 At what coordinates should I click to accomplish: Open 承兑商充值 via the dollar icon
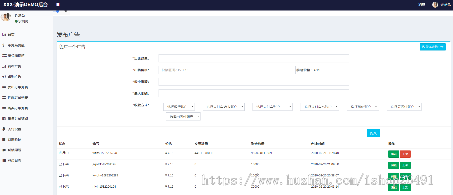[3, 45]
